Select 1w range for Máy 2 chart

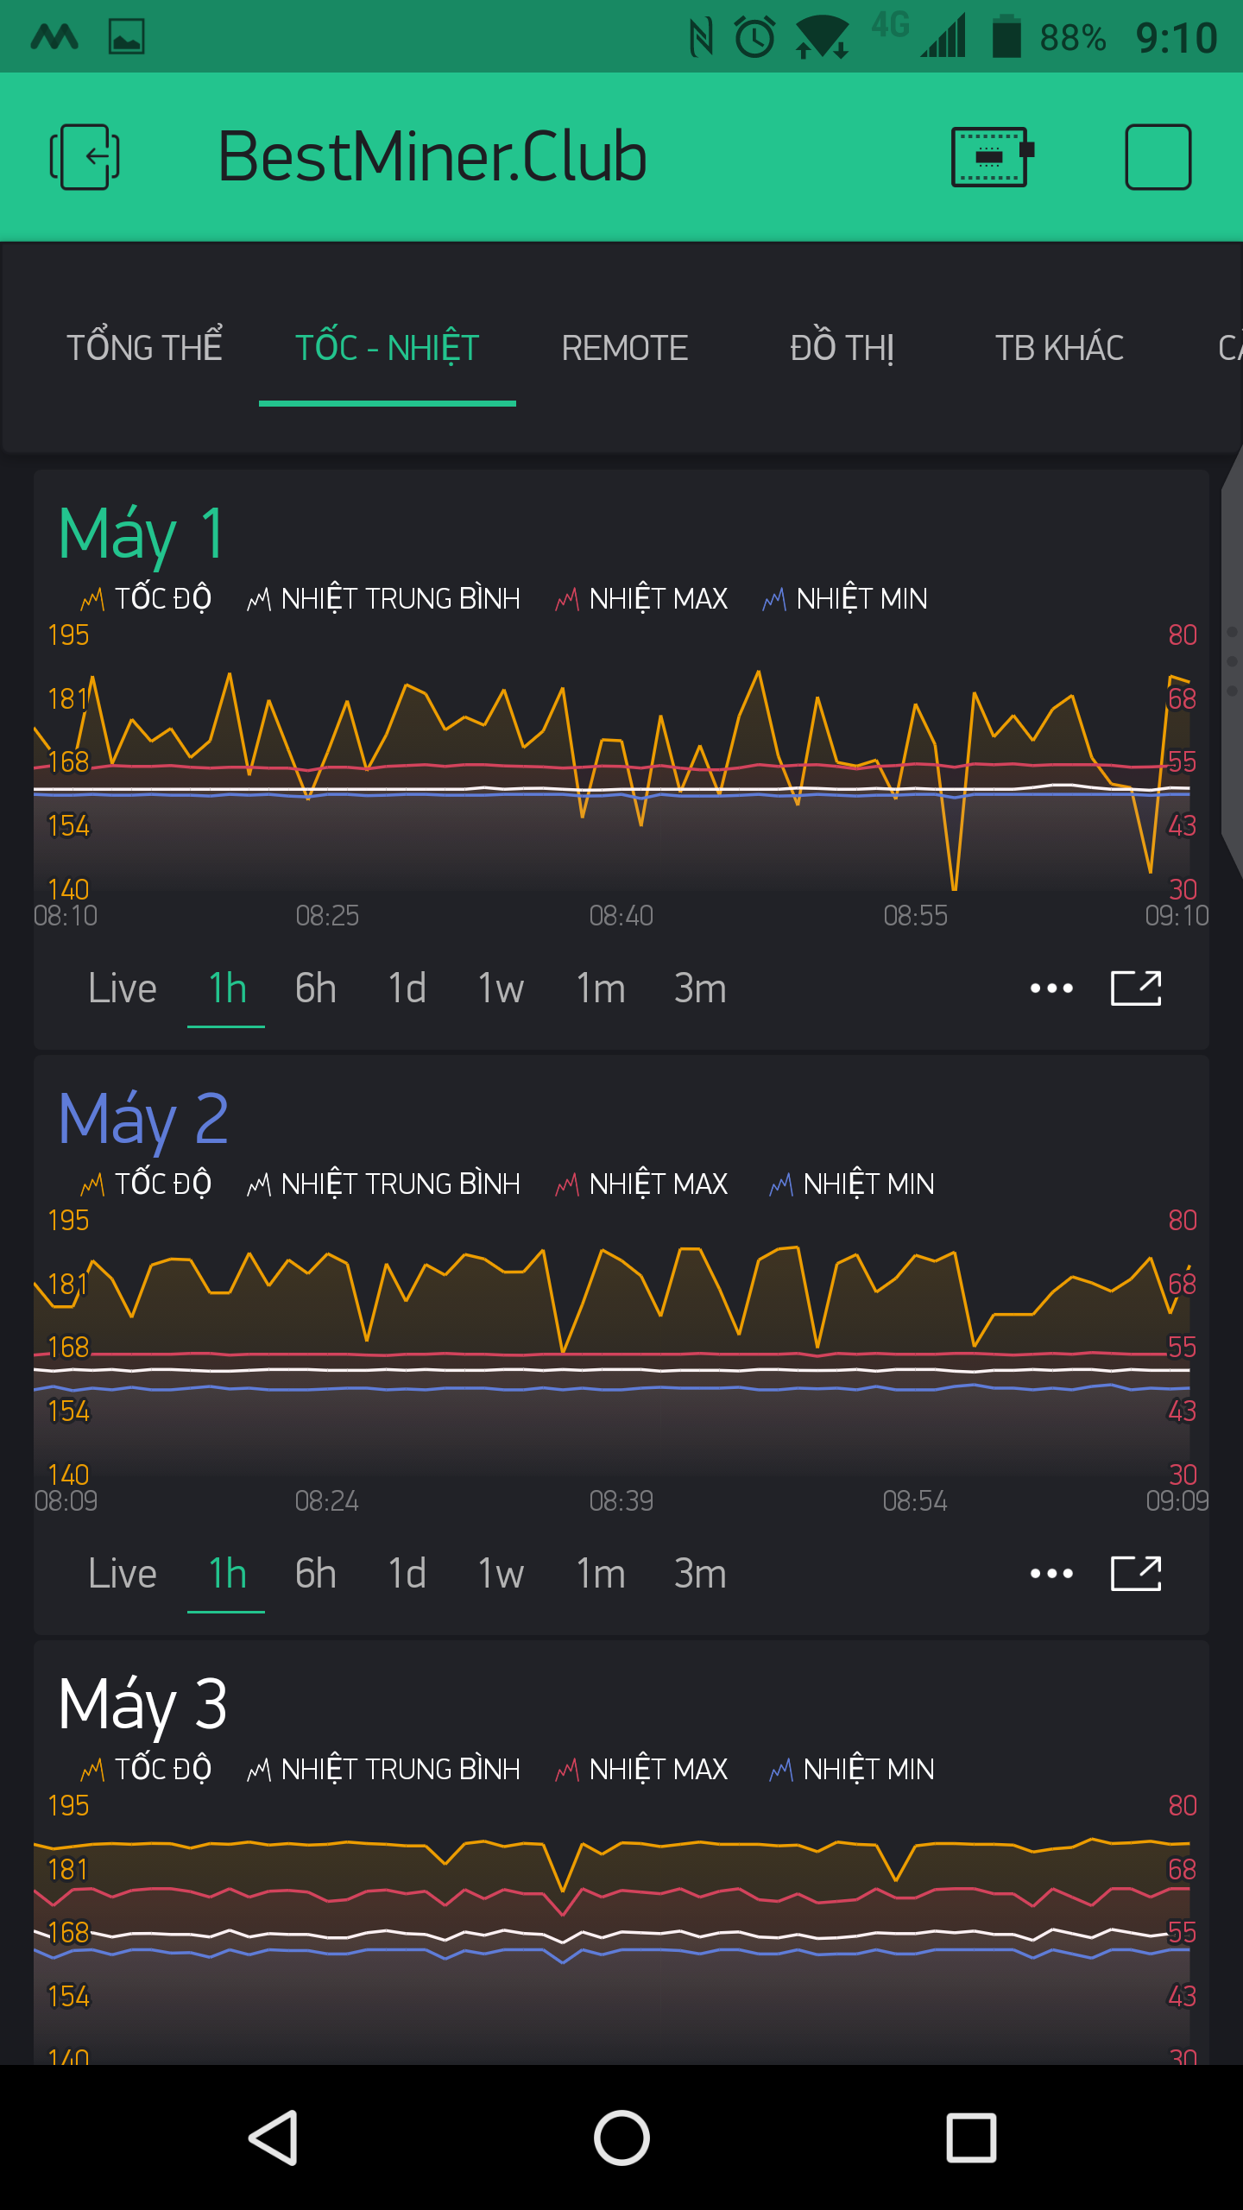click(x=501, y=1574)
